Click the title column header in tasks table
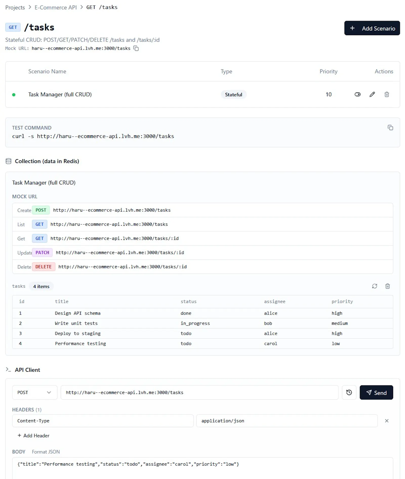405x479 pixels. pos(62,301)
